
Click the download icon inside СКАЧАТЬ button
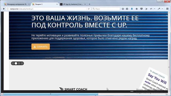click(x=35, y=47)
